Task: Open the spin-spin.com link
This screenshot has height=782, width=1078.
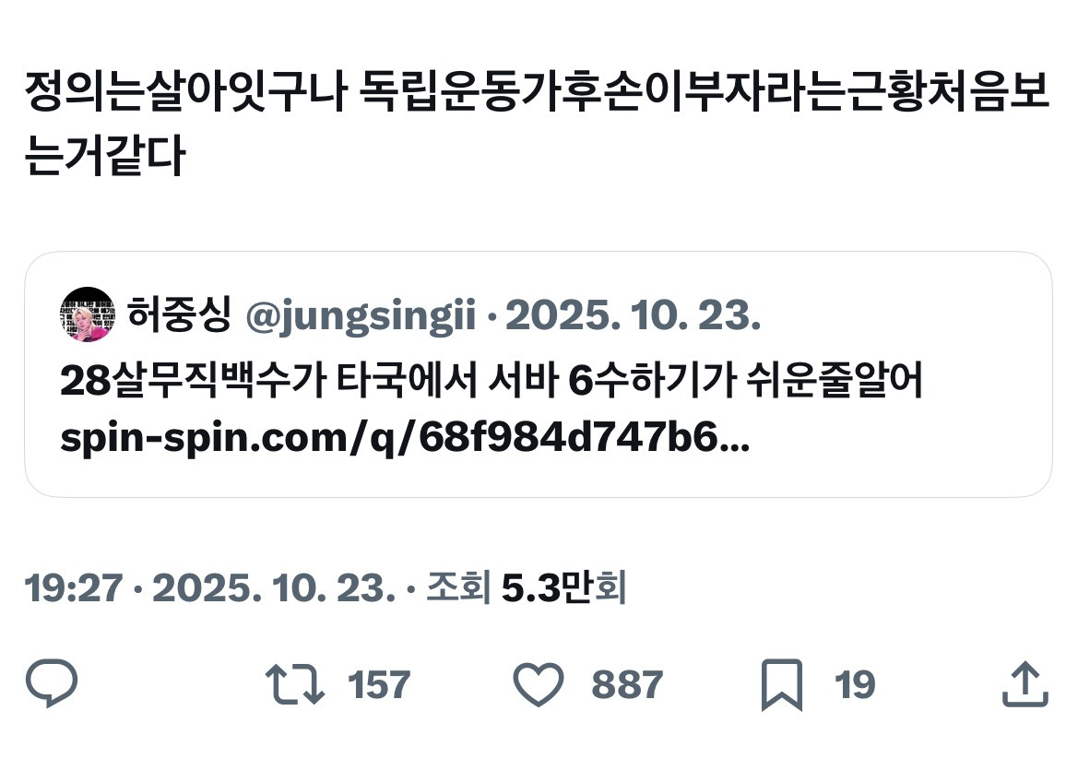Action: [x=406, y=438]
